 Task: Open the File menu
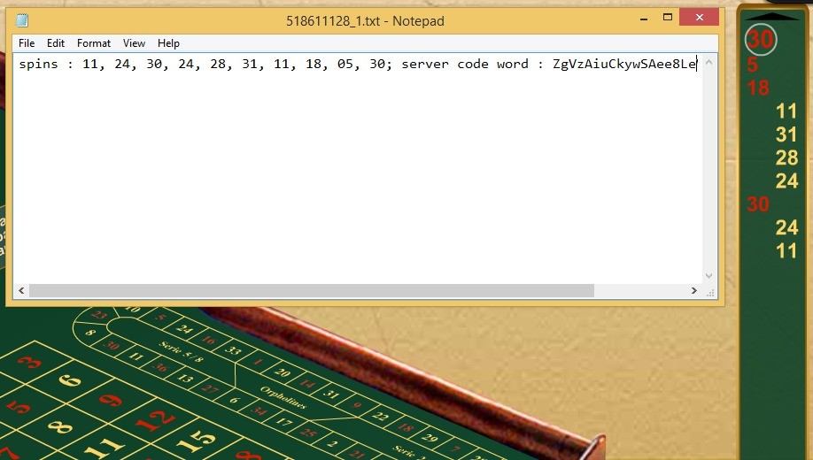(x=27, y=43)
